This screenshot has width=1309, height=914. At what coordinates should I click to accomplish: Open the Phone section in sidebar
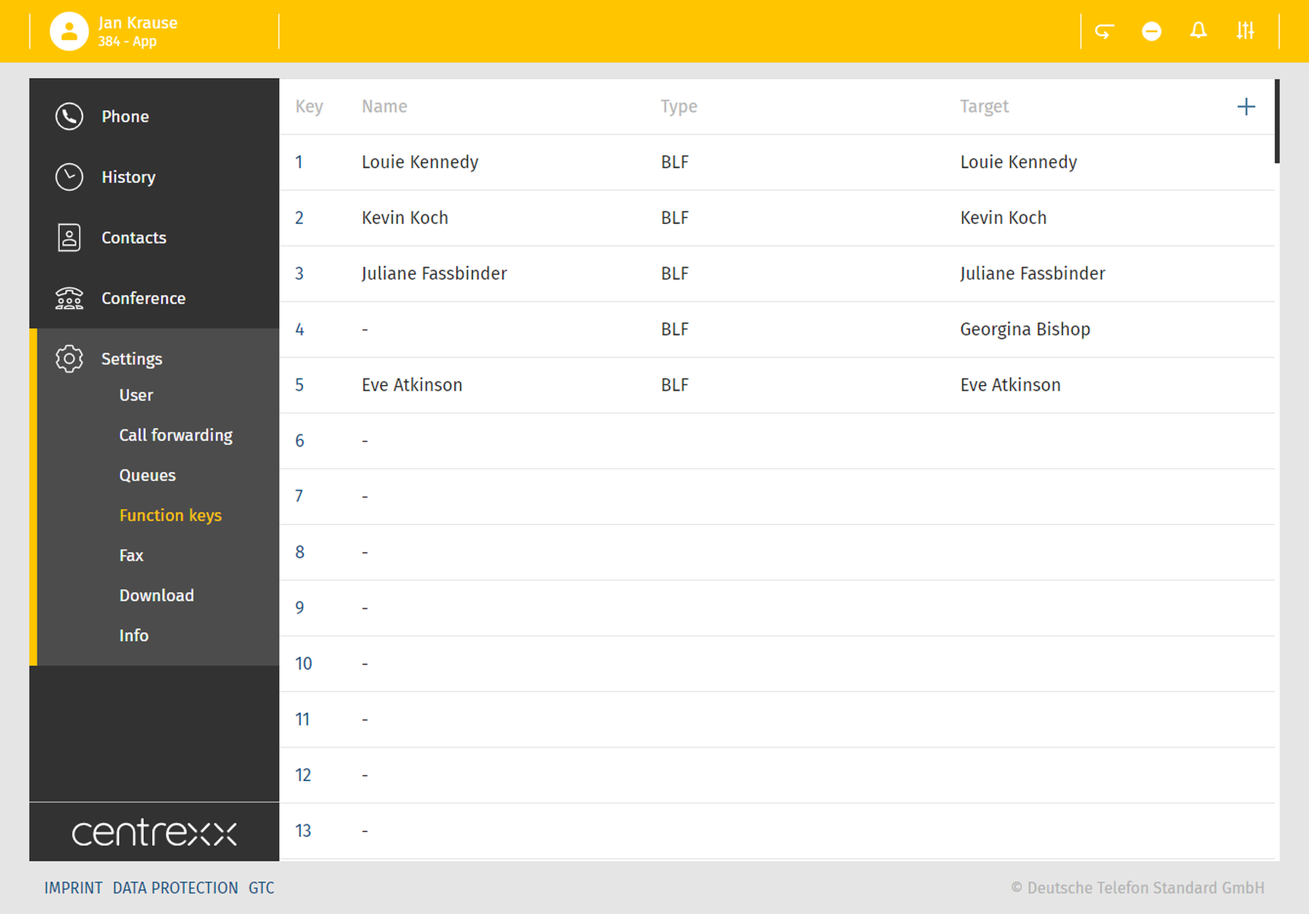[124, 117]
